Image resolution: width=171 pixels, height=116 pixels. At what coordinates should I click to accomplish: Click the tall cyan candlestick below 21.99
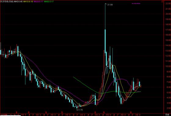pyautogui.click(x=105, y=41)
